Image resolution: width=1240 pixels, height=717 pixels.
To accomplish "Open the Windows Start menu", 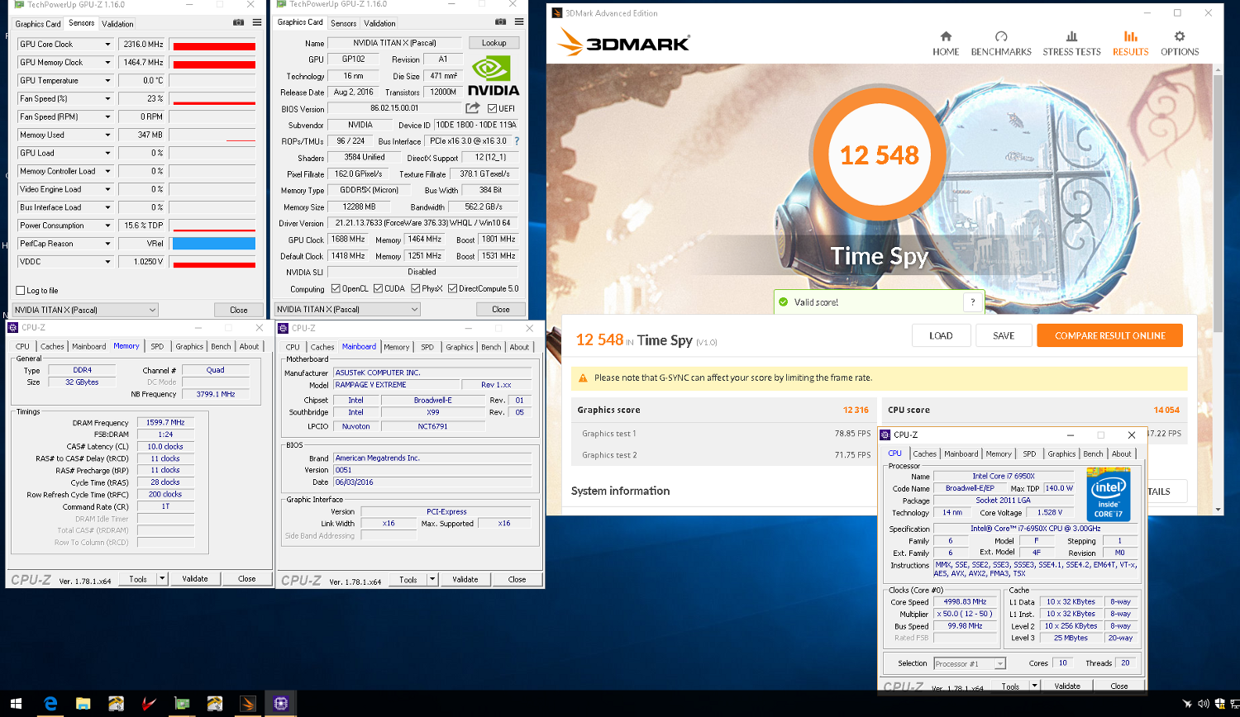I will click(17, 704).
